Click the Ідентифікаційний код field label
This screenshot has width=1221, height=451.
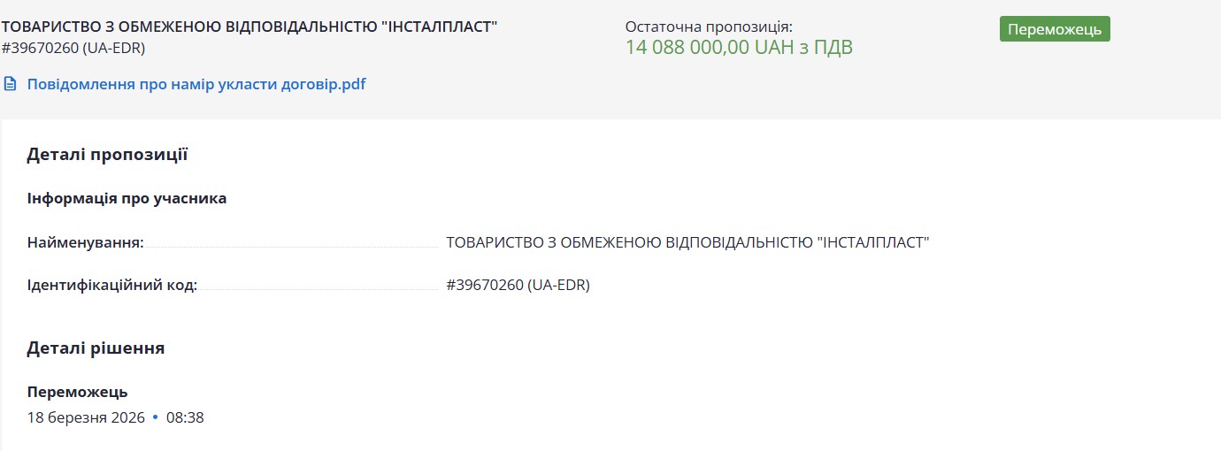(x=111, y=286)
